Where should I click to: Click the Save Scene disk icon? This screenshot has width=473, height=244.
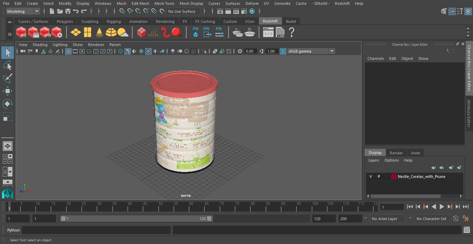click(68, 11)
